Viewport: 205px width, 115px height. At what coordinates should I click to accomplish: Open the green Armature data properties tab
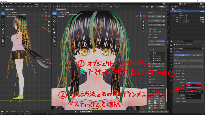click(171, 74)
